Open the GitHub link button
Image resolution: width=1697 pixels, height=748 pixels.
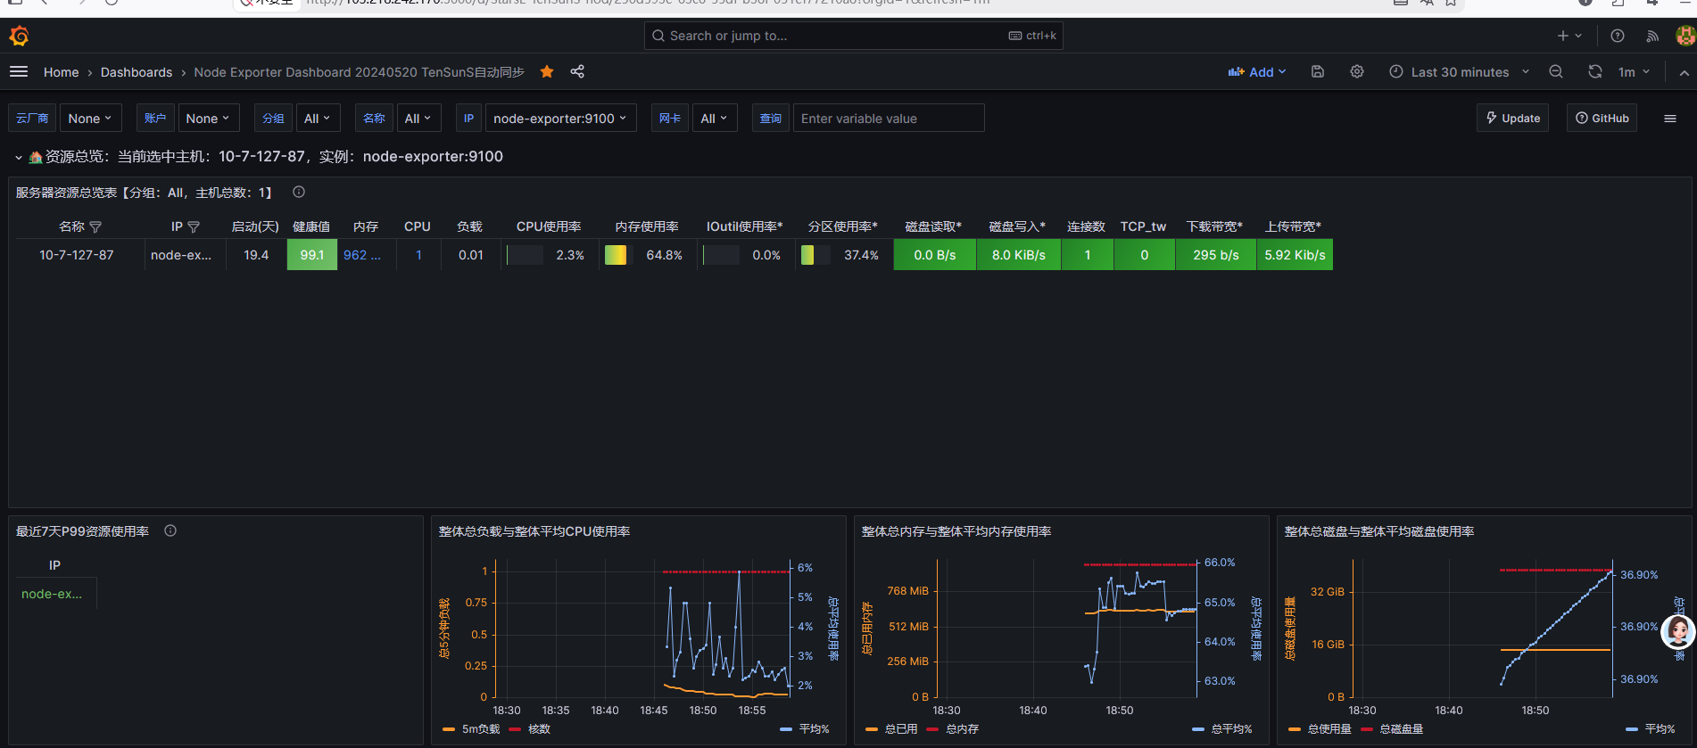1602,119
